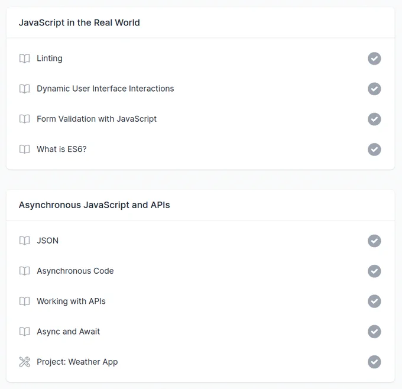Click the book icon beside What is ES6?
The width and height of the screenshot is (402, 389).
(x=25, y=149)
